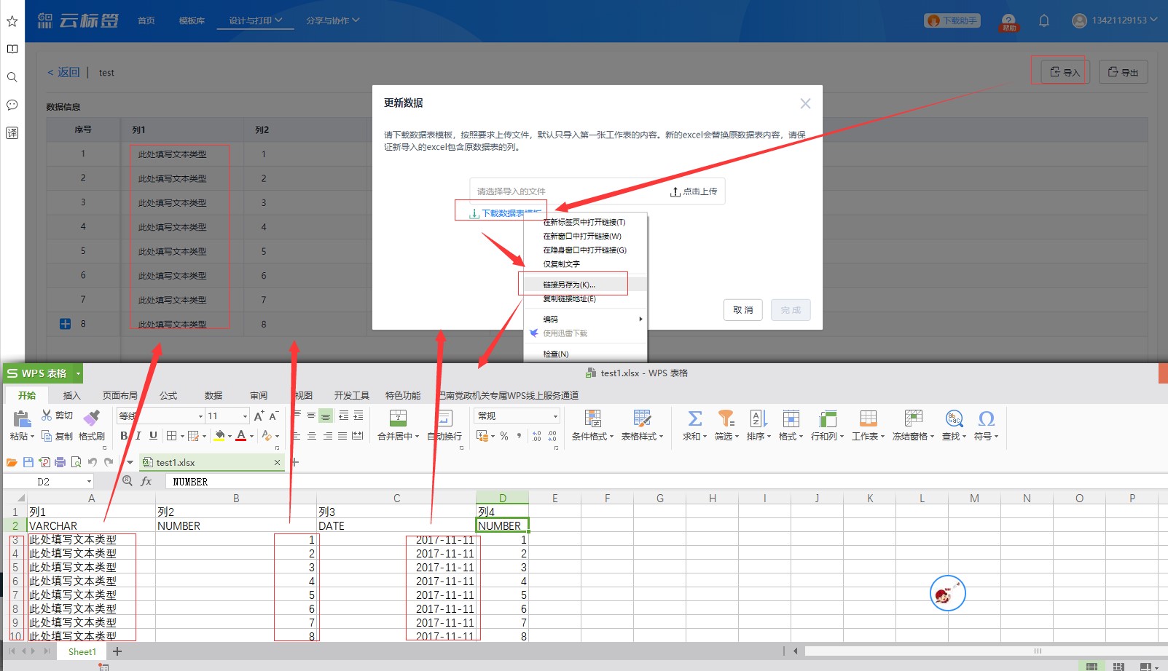Viewport: 1168px width, 671px height.
Task: Close the 更新数据 dialog
Action: tap(805, 103)
